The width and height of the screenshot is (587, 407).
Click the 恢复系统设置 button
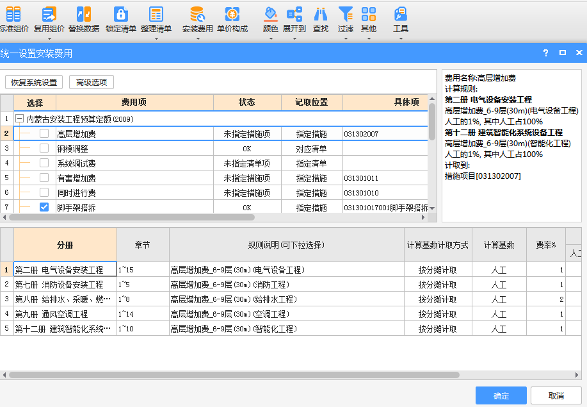pyautogui.click(x=34, y=82)
